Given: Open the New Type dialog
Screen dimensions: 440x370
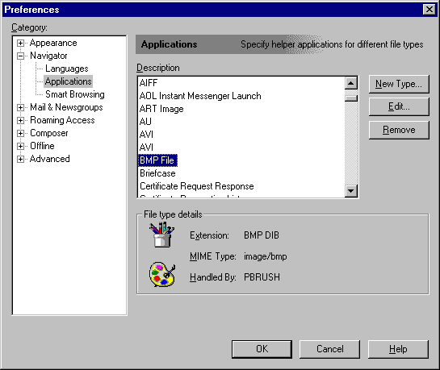Looking at the screenshot, I should [399, 84].
